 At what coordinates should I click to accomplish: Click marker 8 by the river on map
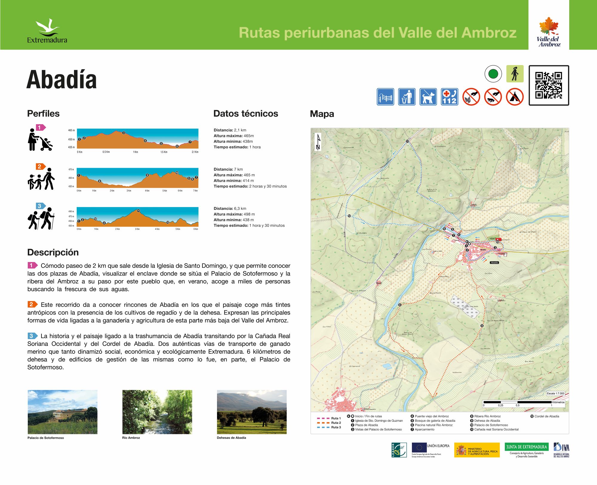point(400,305)
